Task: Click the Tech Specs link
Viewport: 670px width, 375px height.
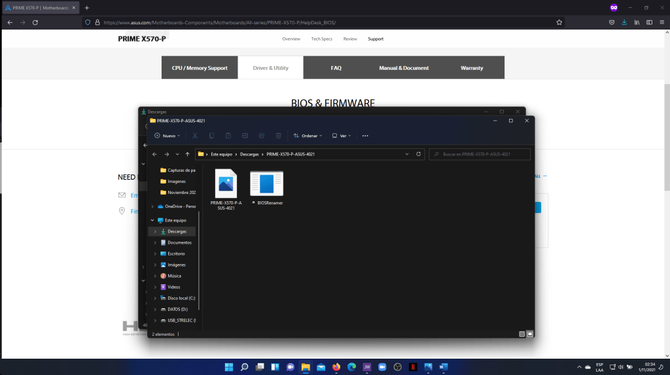Action: (x=321, y=39)
